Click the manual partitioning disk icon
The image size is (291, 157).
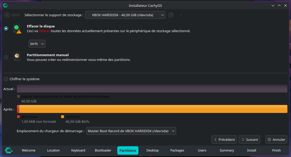tap(17, 57)
